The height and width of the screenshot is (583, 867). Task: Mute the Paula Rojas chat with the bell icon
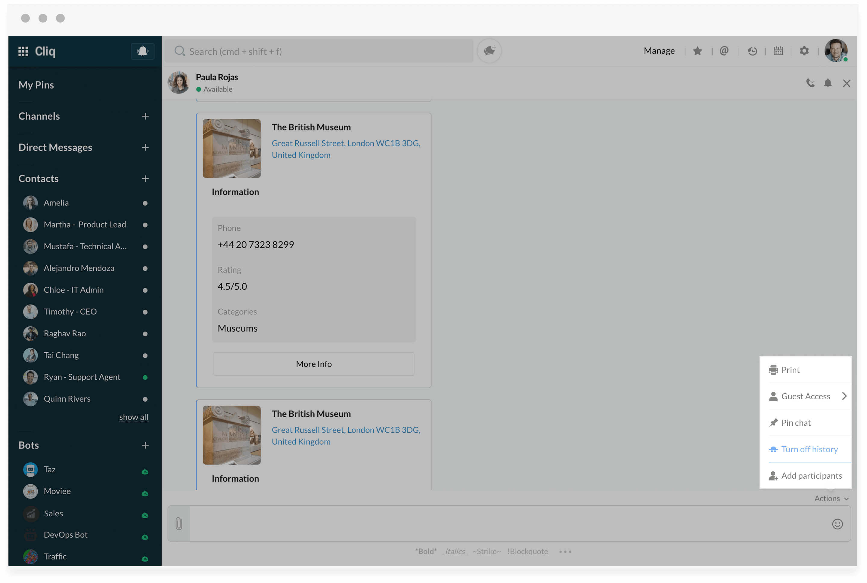point(828,83)
